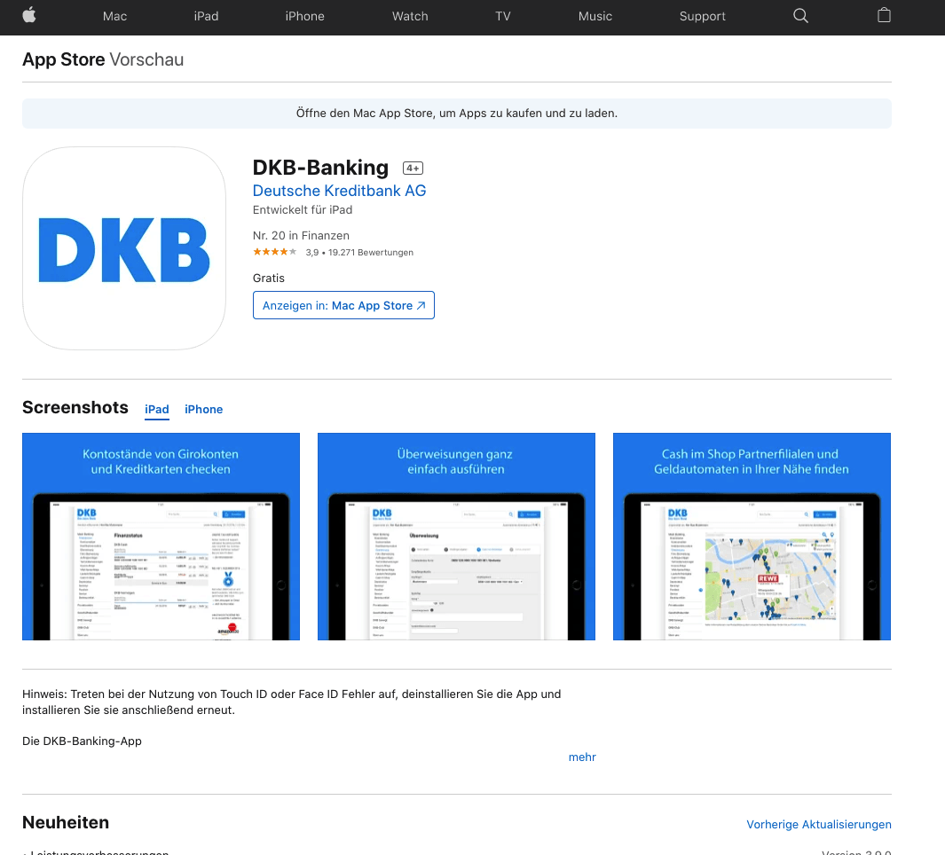View the Kontostände von Girokonten screenshot
Viewport: 945px width, 855px height.
(x=161, y=537)
